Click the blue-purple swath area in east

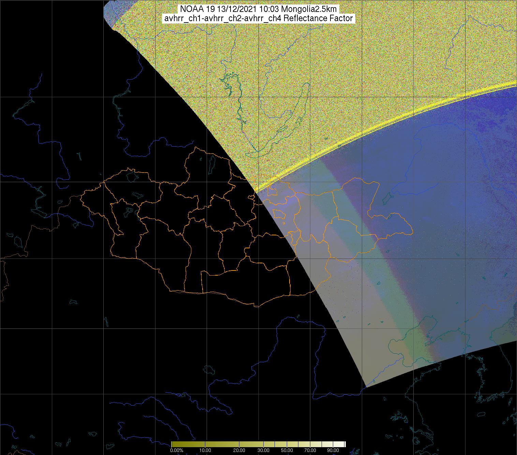[x=460, y=205]
